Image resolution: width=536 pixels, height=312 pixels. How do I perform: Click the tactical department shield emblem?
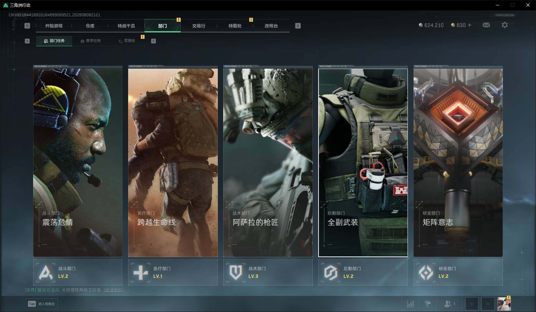[x=236, y=272]
